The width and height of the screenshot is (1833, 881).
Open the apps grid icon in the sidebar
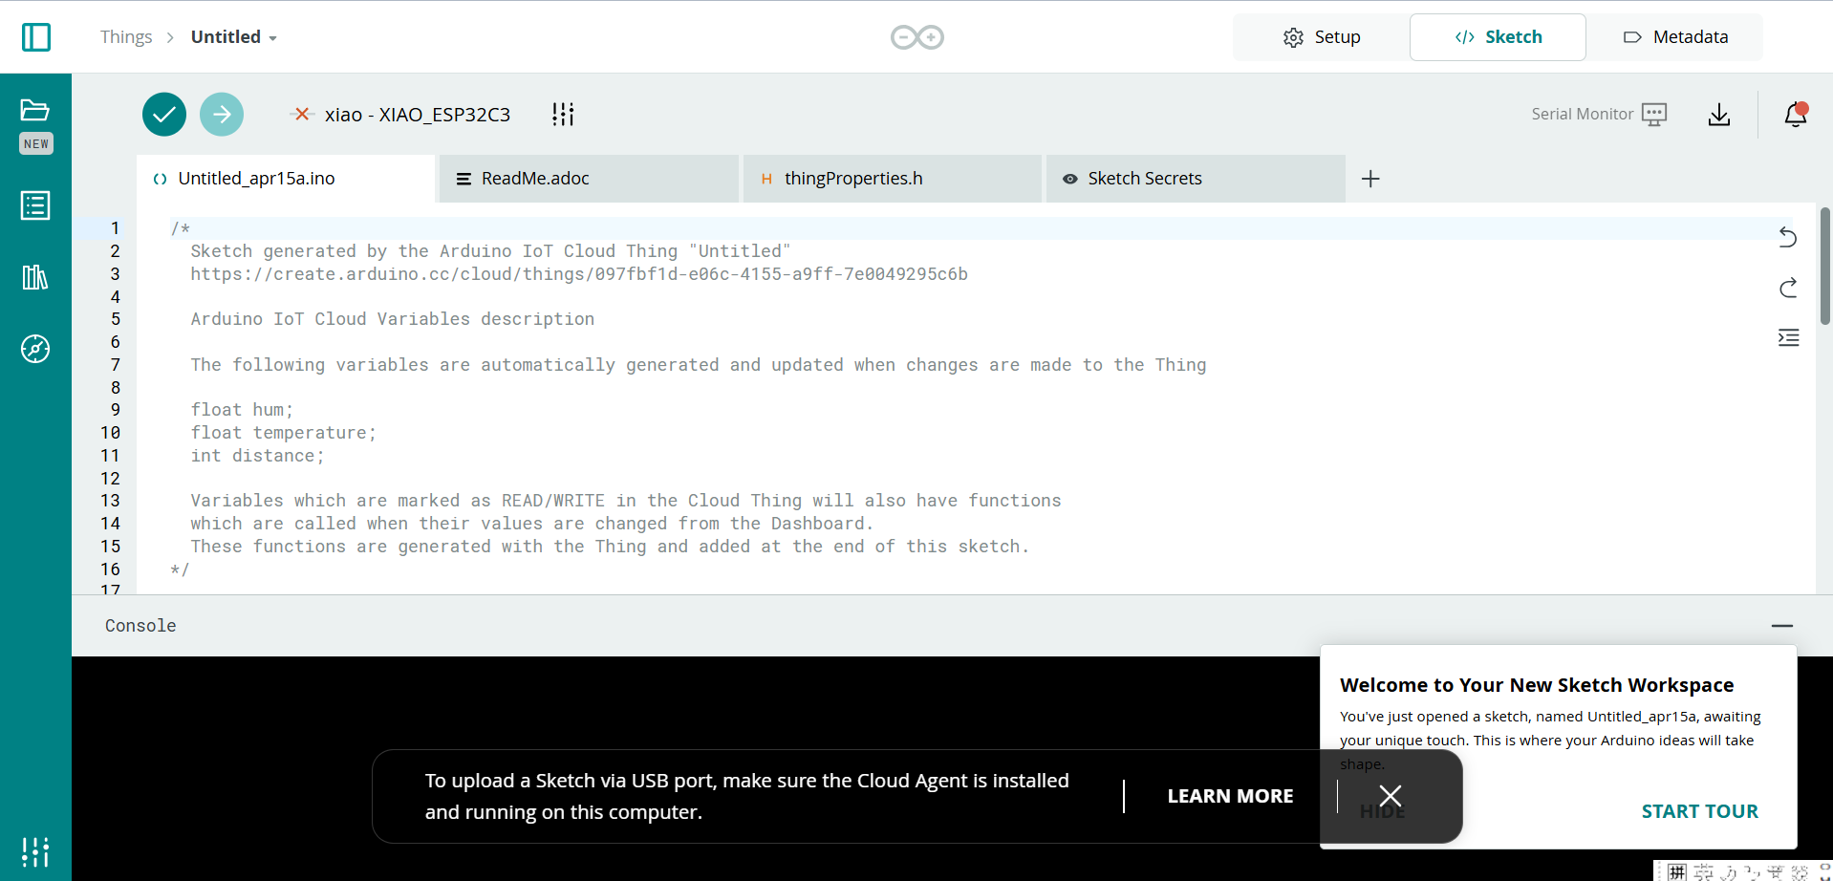click(x=35, y=851)
